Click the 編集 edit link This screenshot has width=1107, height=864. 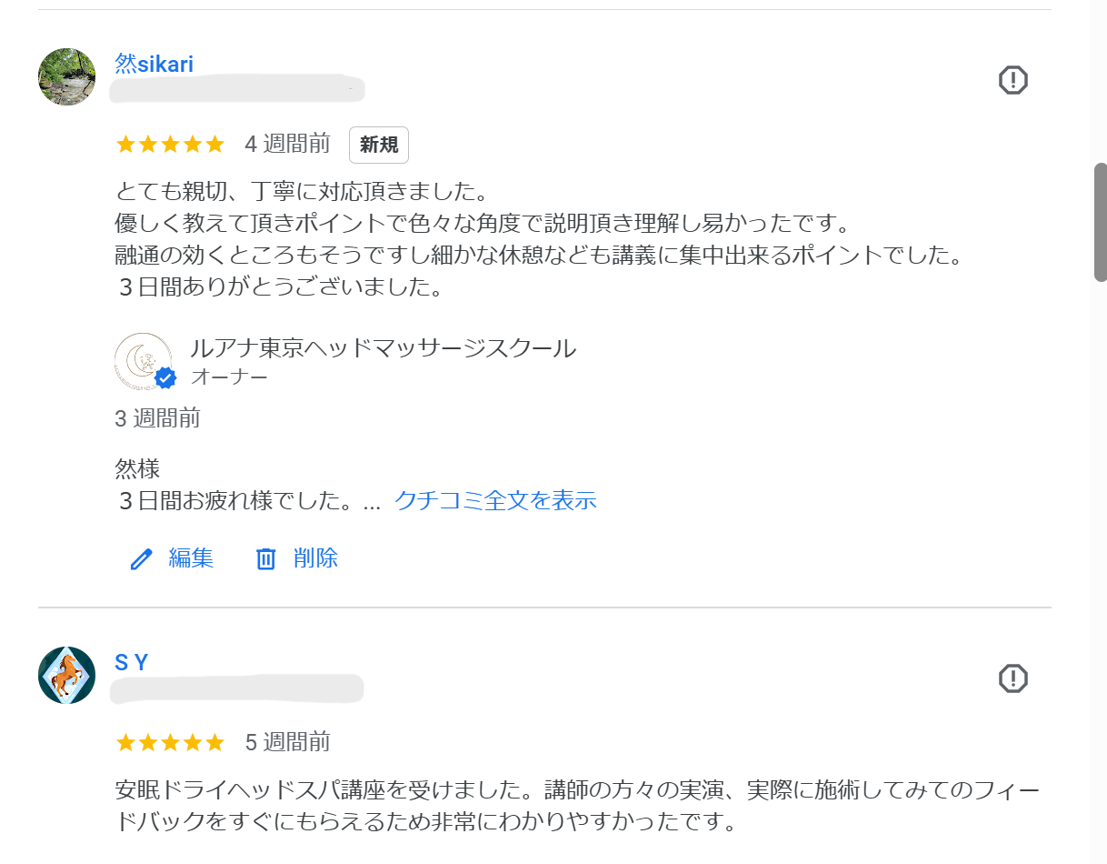191,558
